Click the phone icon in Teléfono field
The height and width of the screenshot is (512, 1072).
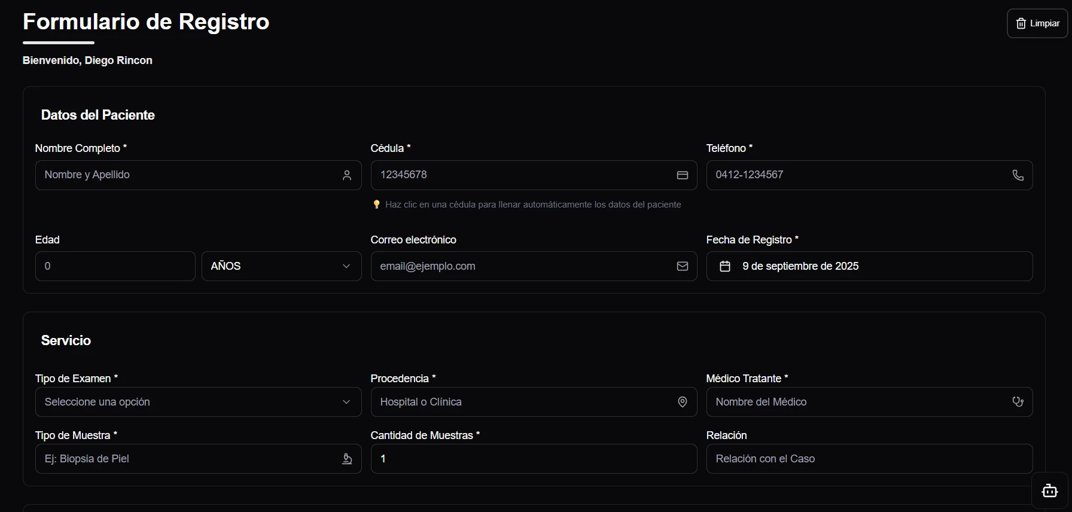tap(1018, 175)
